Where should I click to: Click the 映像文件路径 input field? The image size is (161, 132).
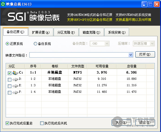pos(79,55)
